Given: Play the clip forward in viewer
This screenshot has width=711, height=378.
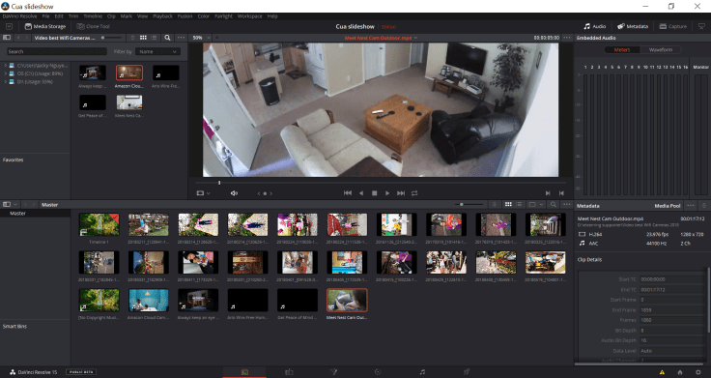Looking at the screenshot, I should [x=387, y=192].
